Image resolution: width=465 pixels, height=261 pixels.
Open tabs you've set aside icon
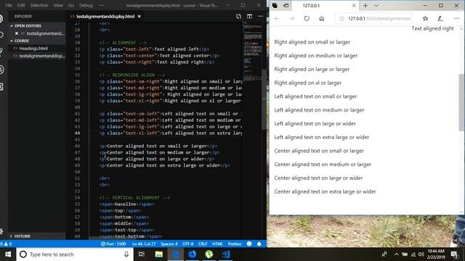(x=275, y=5)
